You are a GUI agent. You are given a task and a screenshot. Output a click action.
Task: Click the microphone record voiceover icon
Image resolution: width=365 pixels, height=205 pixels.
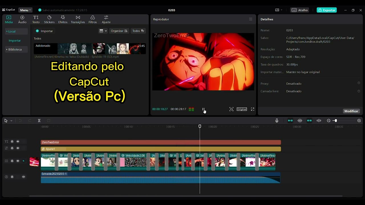pyautogui.click(x=277, y=120)
